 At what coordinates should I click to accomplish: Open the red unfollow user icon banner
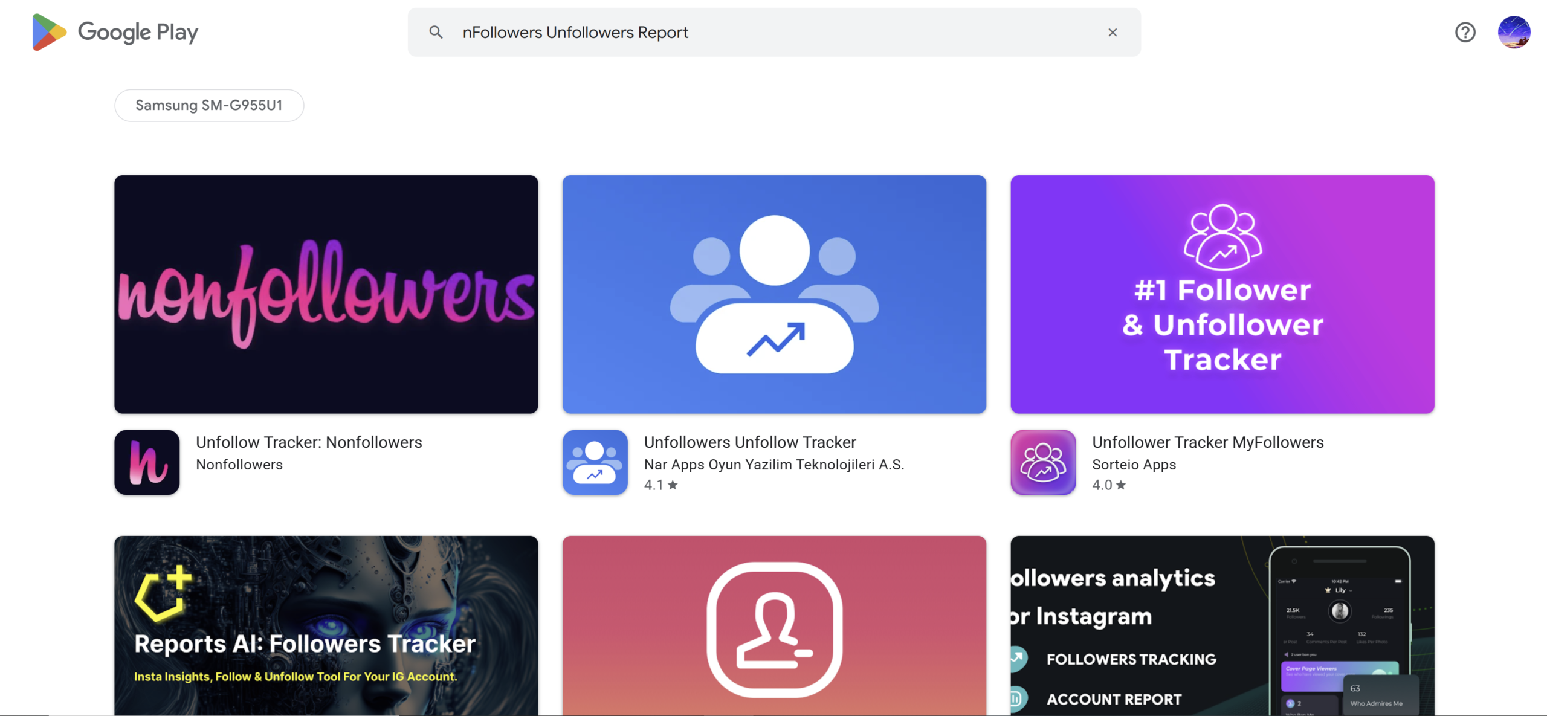coord(774,625)
